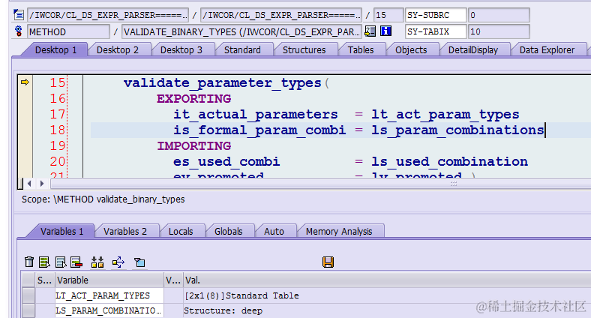
Task: Open the Tables tab
Action: 361,50
